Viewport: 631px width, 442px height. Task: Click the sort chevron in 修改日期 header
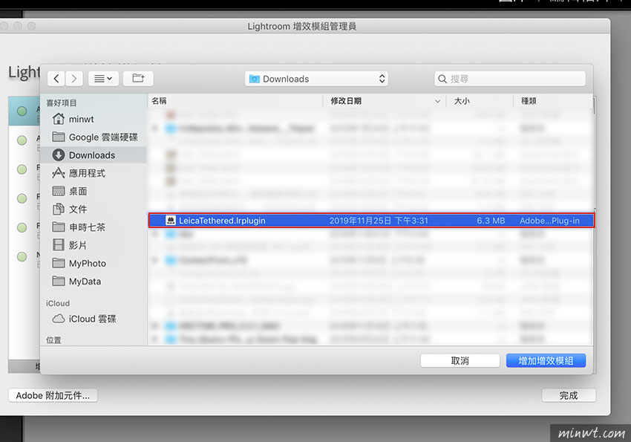[x=437, y=102]
